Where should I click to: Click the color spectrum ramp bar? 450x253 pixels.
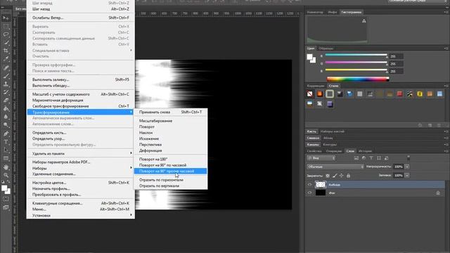coord(358,79)
